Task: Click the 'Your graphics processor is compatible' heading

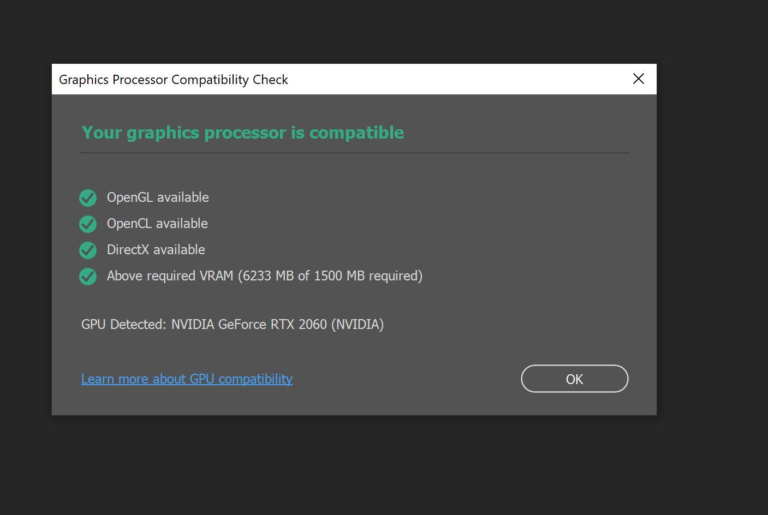Action: (243, 133)
